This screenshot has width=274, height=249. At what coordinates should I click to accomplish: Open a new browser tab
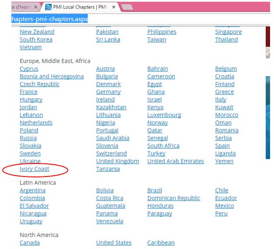(x=126, y=7)
